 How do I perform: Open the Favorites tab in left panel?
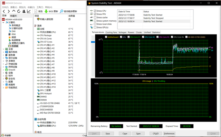[13, 16]
